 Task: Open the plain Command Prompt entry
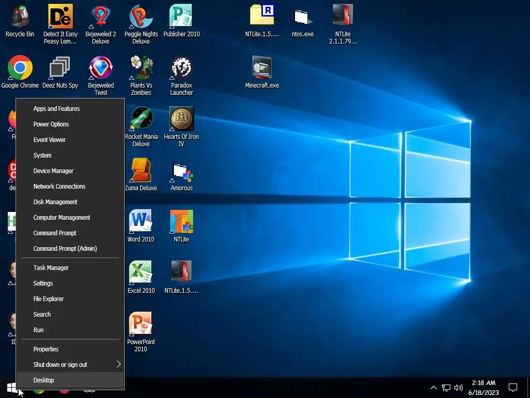(x=70, y=233)
